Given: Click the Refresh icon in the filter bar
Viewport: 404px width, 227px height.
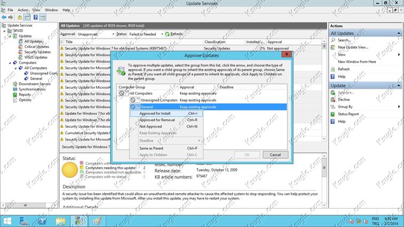Looking at the screenshot, I should coord(167,34).
